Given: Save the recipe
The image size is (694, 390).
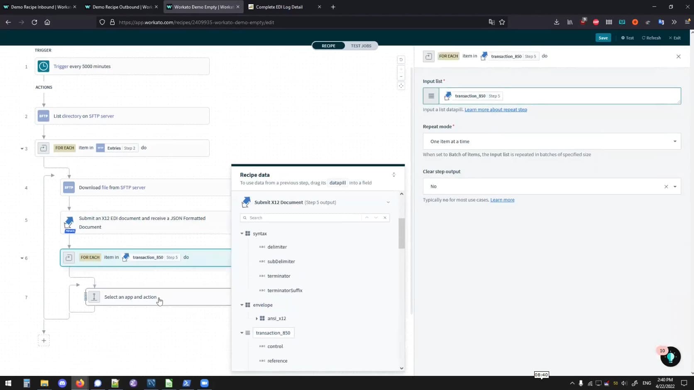Looking at the screenshot, I should point(603,38).
